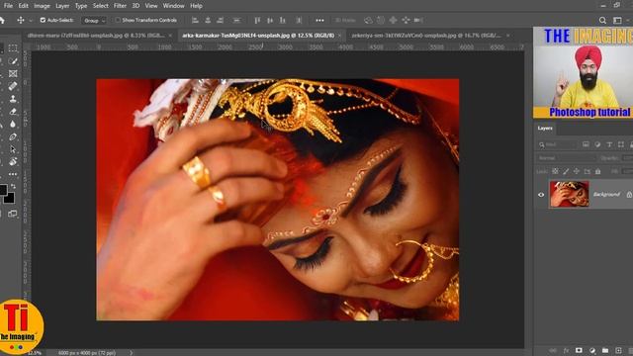The height and width of the screenshot is (356, 633).
Task: Align right edges in the options bar
Action: pyautogui.click(x=220, y=20)
